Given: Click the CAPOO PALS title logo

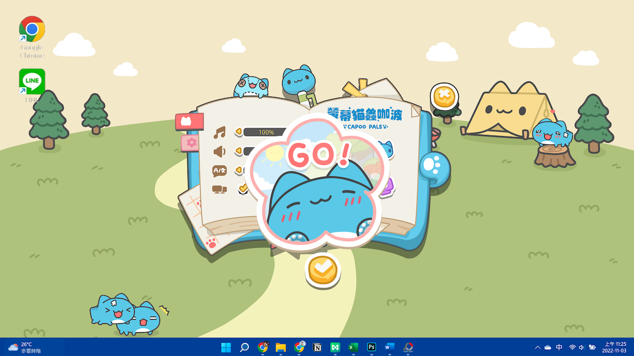Looking at the screenshot, I should [366, 119].
